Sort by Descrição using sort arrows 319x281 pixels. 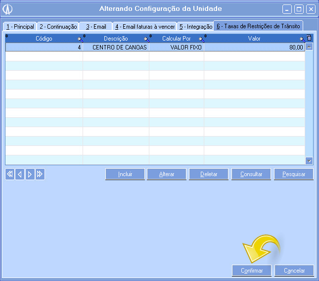click(84, 36)
